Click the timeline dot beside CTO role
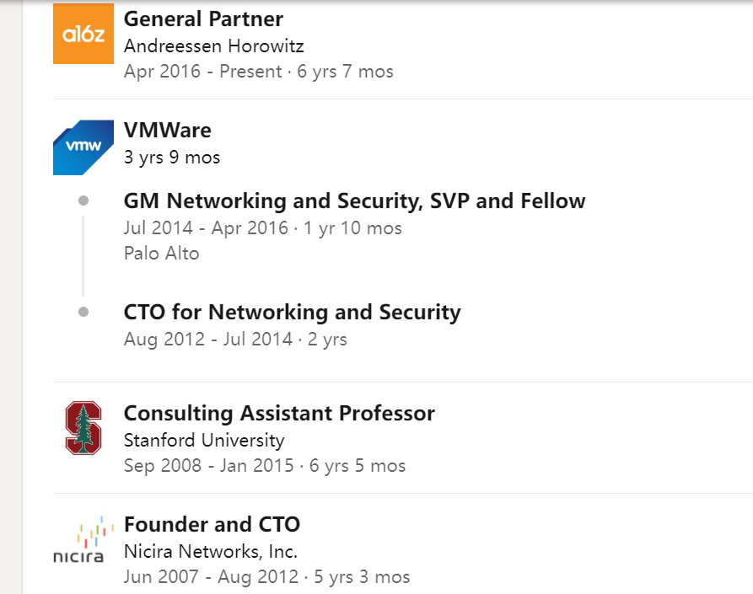Screen dimensions: 753x594 tap(83, 312)
